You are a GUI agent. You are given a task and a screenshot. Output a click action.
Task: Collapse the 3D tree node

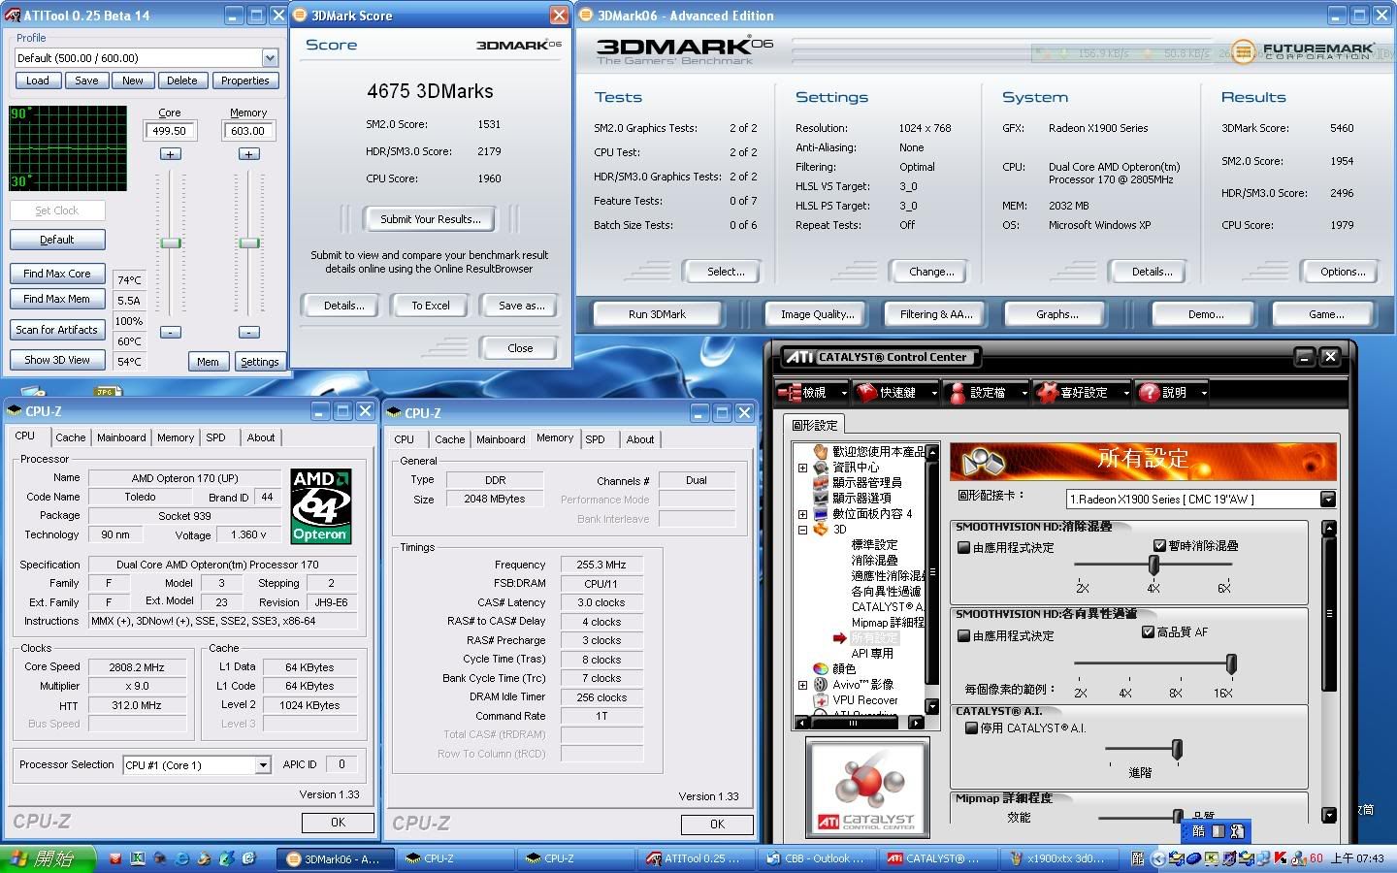[x=802, y=530]
